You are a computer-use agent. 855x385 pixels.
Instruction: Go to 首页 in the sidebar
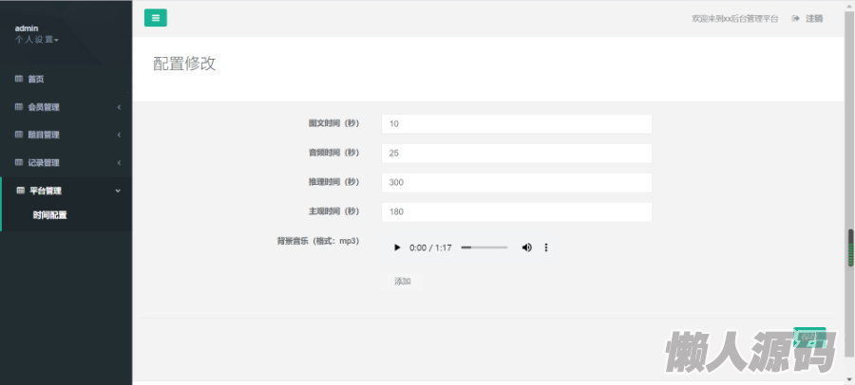tap(36, 79)
